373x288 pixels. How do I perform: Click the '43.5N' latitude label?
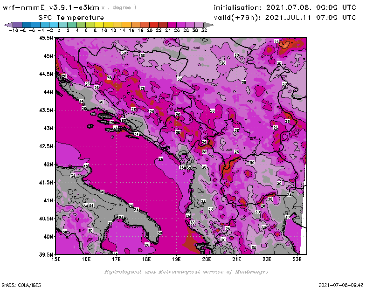(x=46, y=110)
